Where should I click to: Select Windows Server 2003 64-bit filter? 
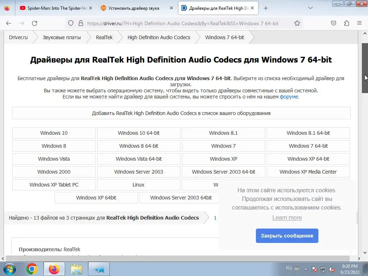[x=224, y=171]
